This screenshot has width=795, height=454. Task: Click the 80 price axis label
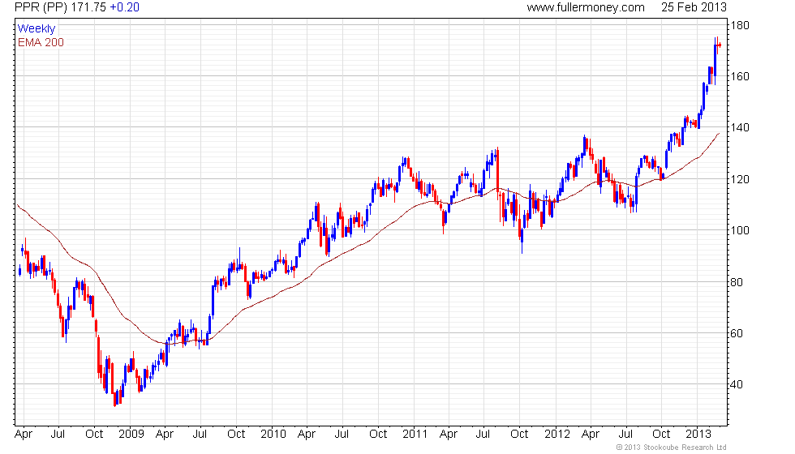(737, 282)
